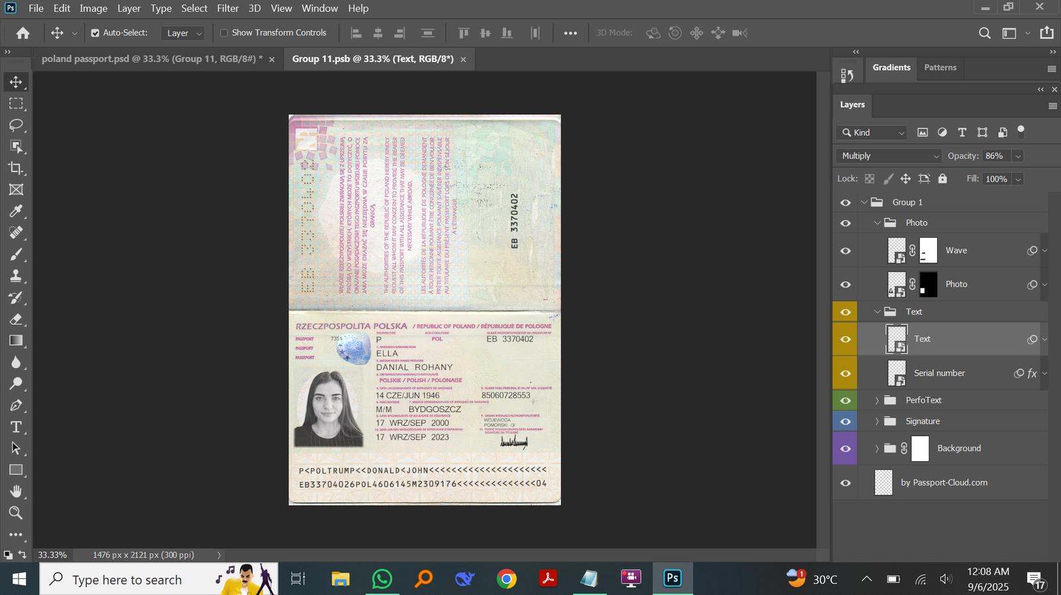
Task: Open the Multiply blend mode dropdown
Action: (x=888, y=156)
